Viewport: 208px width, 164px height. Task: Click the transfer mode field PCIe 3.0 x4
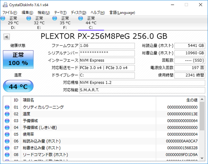(107, 68)
